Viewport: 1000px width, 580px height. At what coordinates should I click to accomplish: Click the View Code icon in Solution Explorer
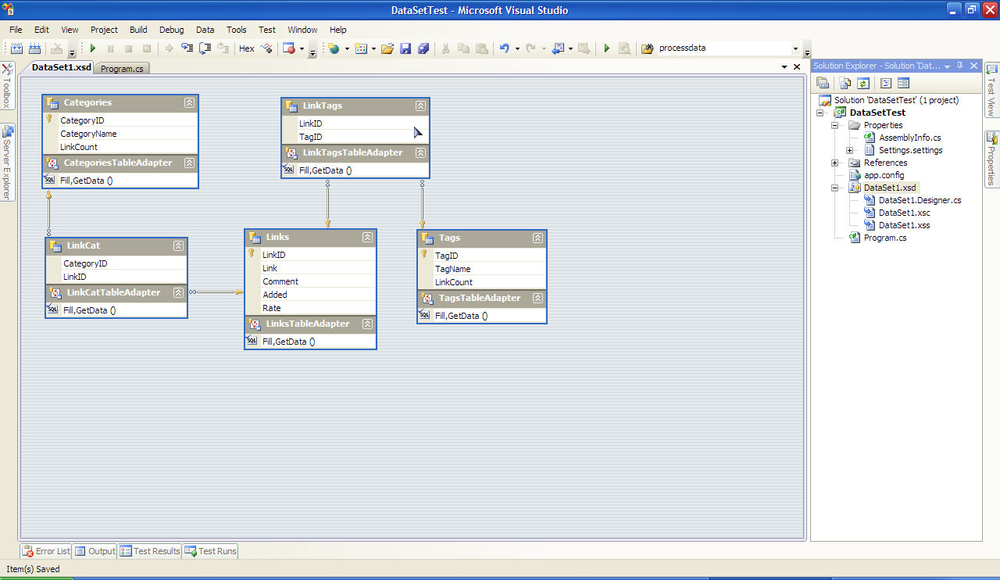tap(886, 83)
